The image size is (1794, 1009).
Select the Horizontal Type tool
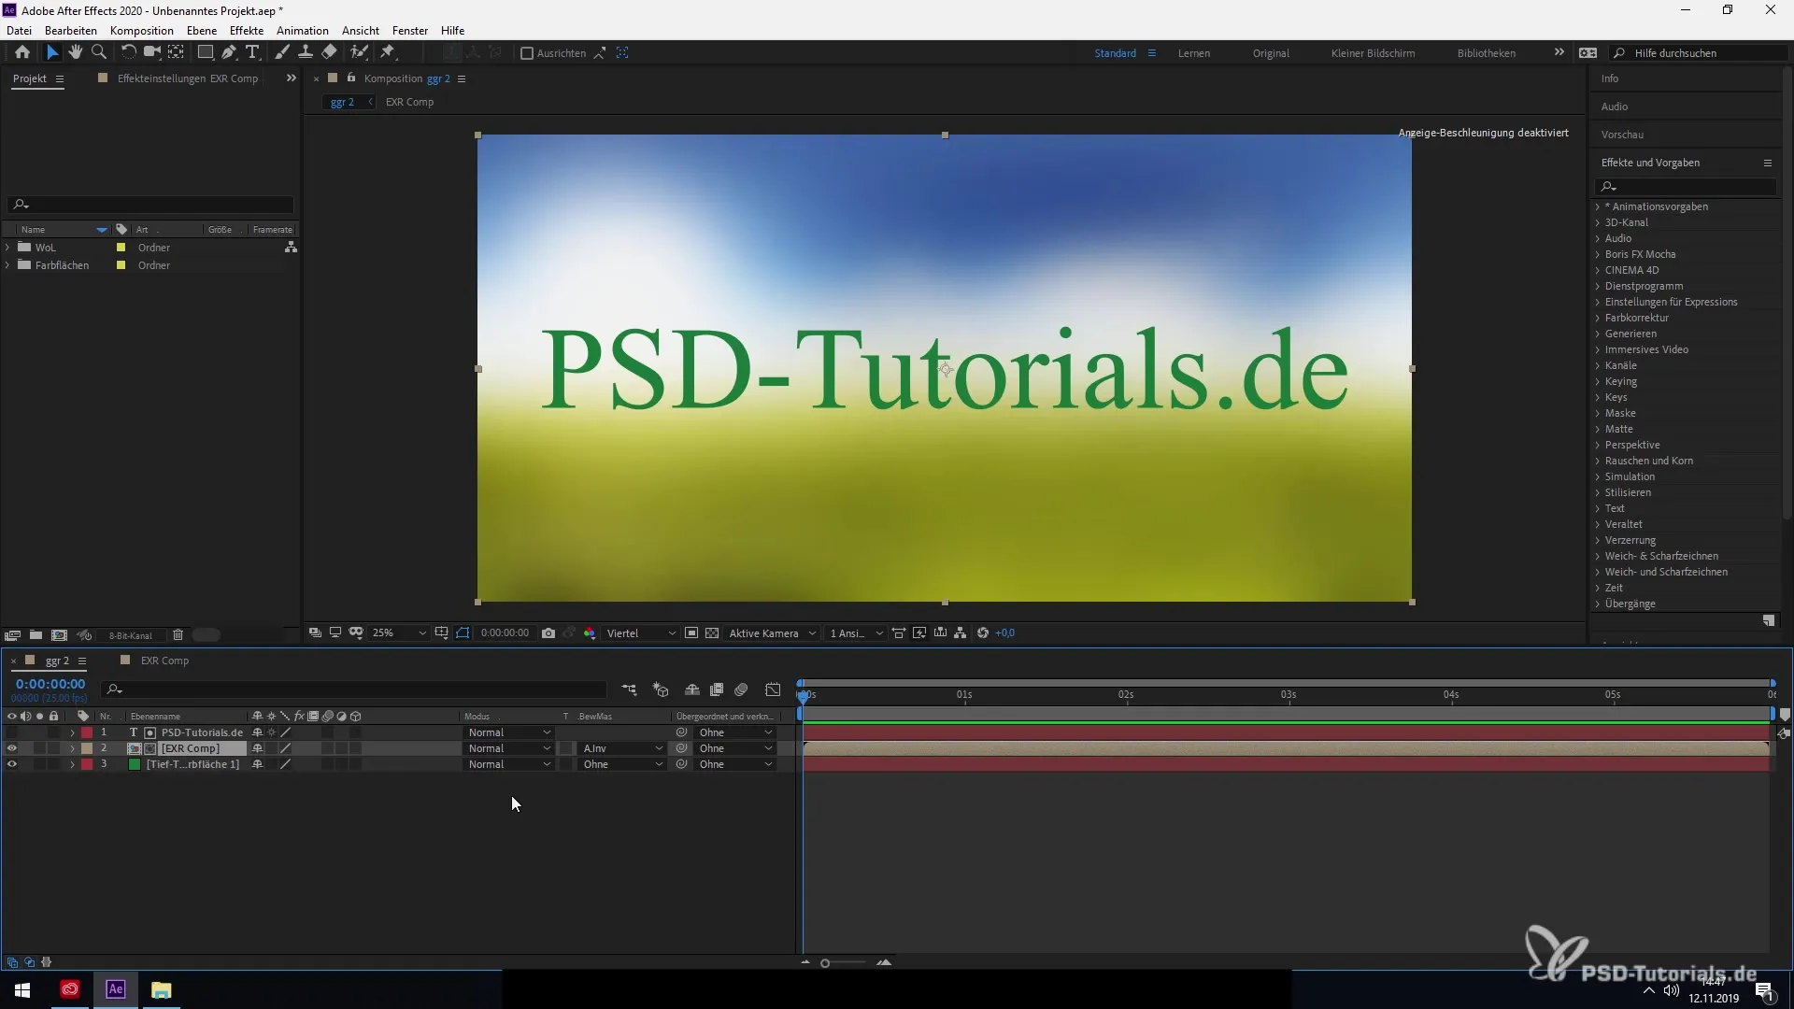(252, 52)
